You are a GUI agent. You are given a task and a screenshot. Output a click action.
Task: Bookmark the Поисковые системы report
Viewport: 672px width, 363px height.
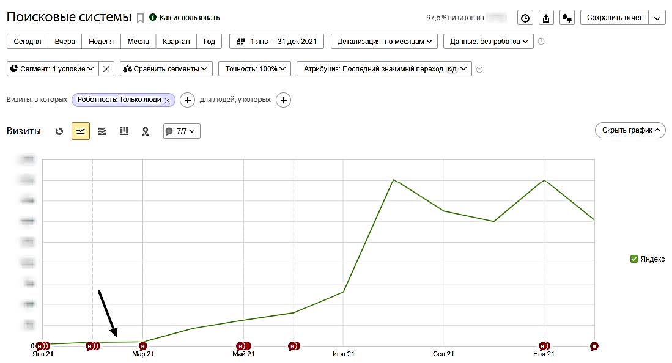pyautogui.click(x=140, y=18)
